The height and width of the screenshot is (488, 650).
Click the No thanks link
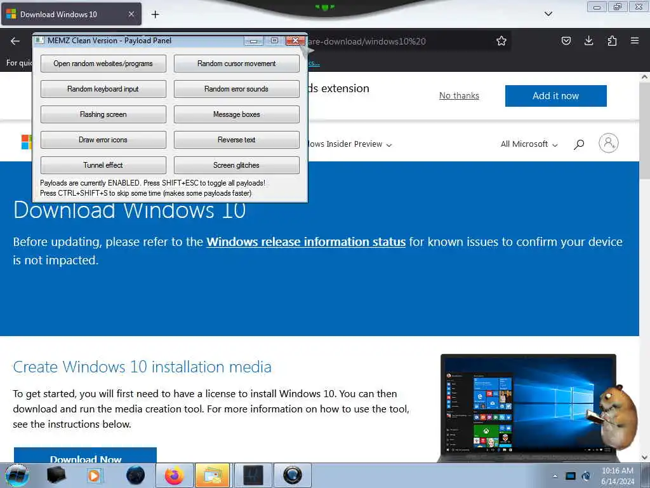(459, 95)
